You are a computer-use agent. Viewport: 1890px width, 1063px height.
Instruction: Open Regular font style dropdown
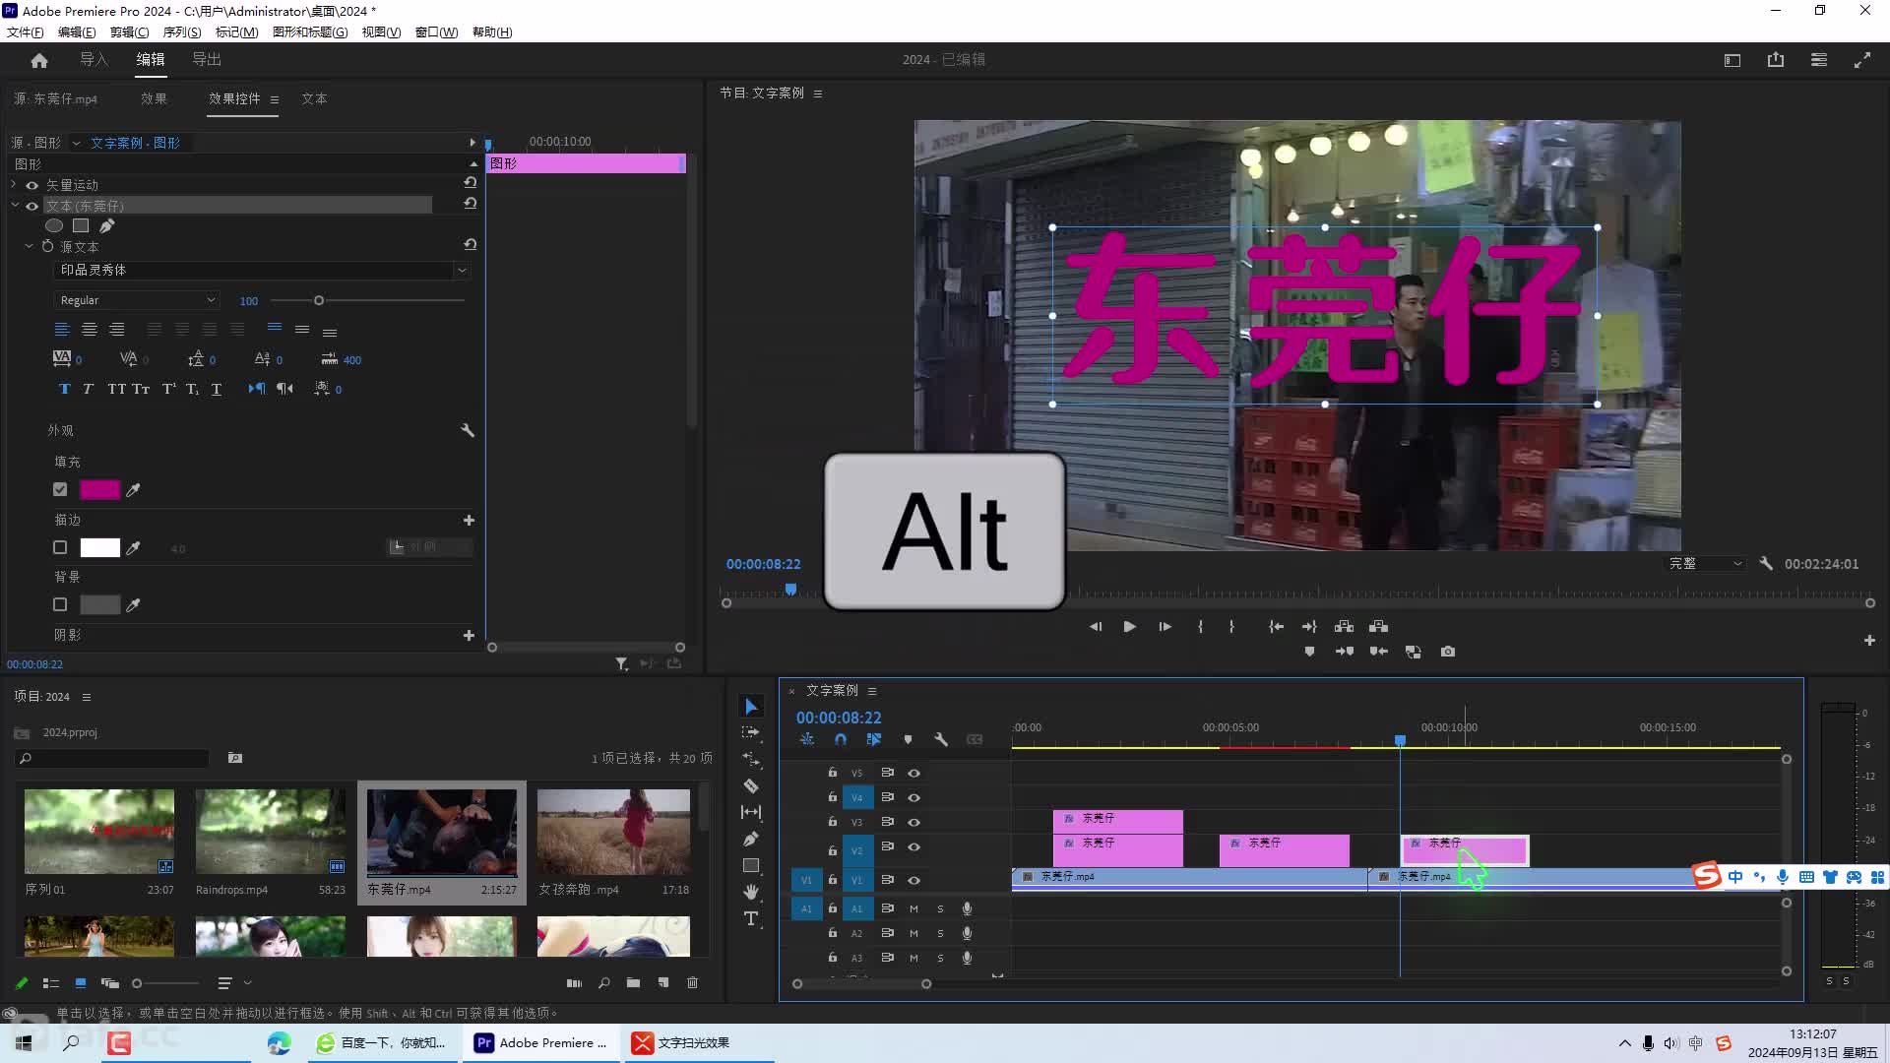(x=136, y=300)
